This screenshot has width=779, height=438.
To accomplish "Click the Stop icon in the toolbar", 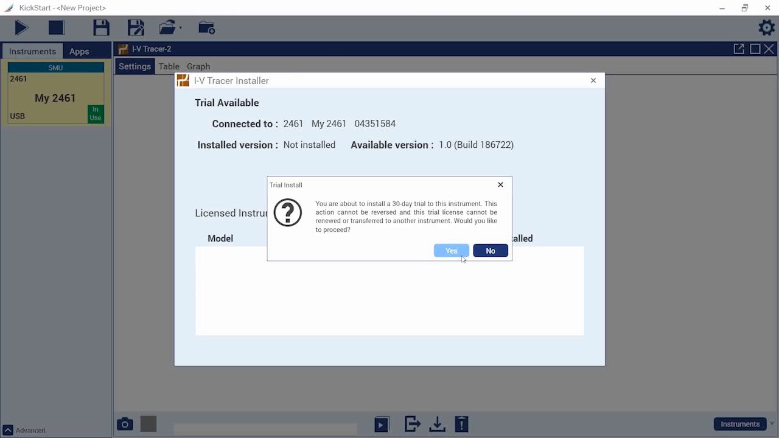I will pyautogui.click(x=56, y=27).
